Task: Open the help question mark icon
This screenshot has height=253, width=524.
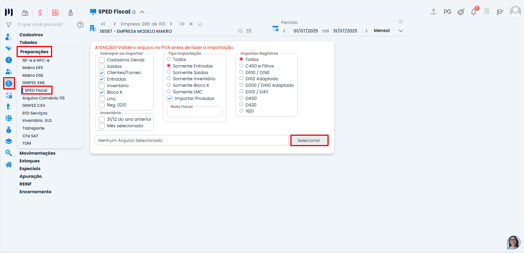Action: click(x=80, y=25)
